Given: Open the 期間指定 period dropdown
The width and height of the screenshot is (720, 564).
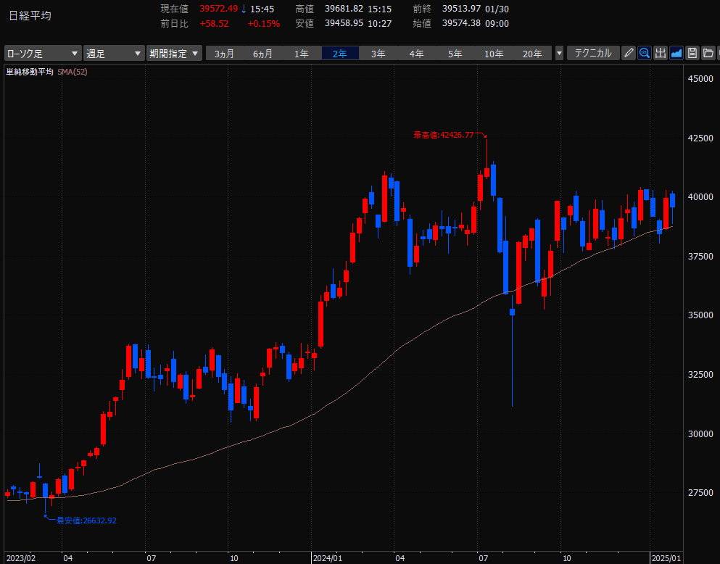Looking at the screenshot, I should coord(174,53).
